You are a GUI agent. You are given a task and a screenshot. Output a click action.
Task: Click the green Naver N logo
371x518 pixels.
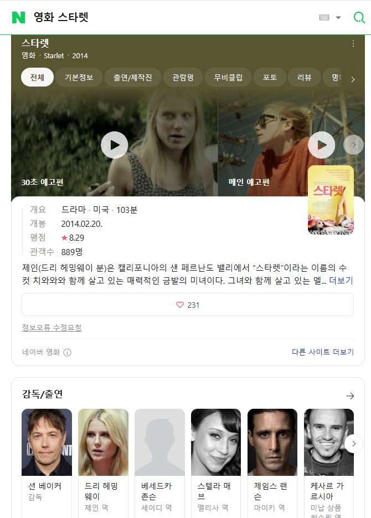[18, 17]
